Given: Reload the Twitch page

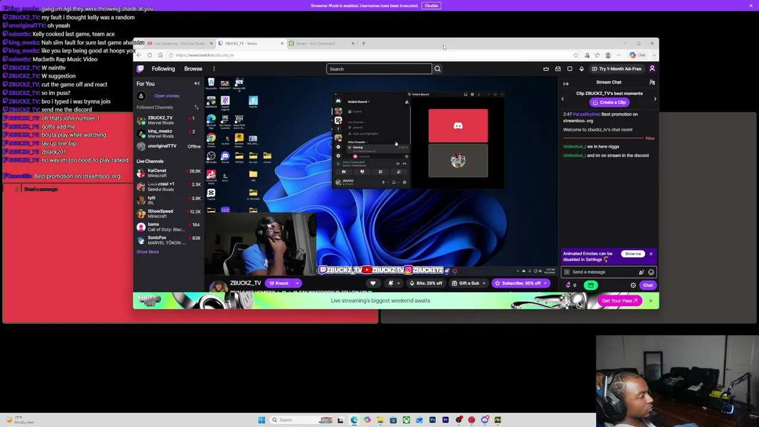Looking at the screenshot, I should click(149, 55).
